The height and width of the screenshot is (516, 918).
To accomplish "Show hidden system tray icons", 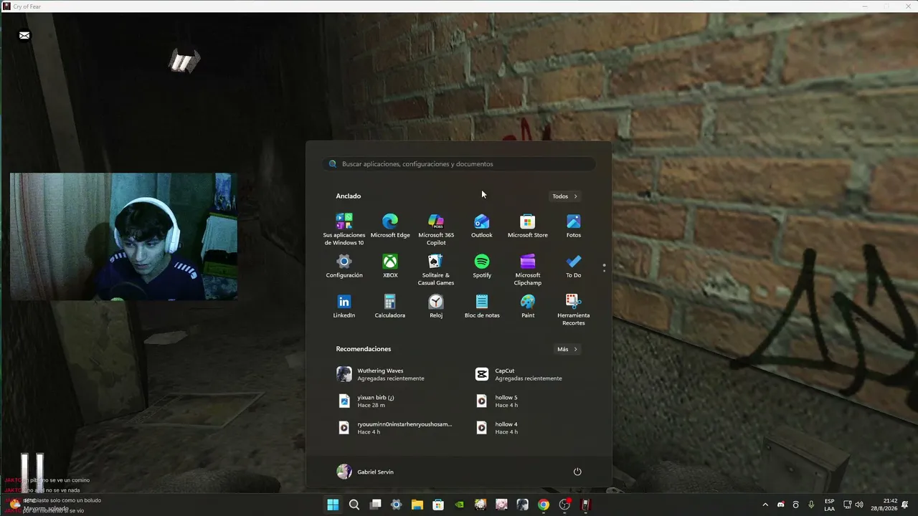I will tap(765, 505).
